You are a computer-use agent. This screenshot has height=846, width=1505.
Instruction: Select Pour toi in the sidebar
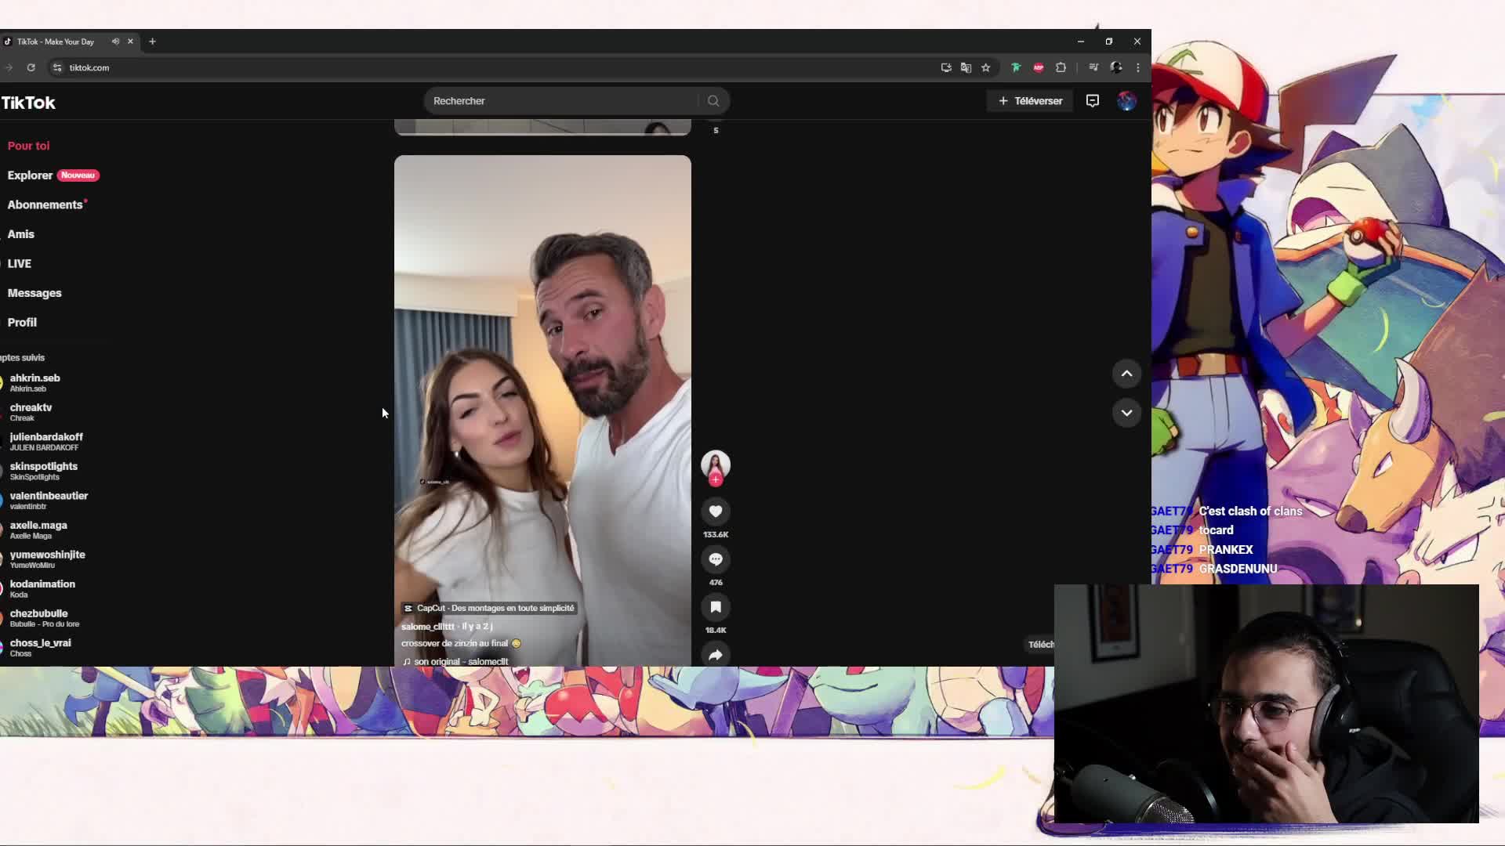(x=28, y=146)
